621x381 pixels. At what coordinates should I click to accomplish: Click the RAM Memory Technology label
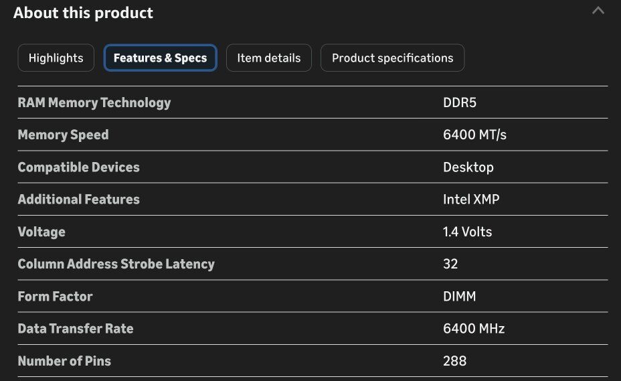94,102
